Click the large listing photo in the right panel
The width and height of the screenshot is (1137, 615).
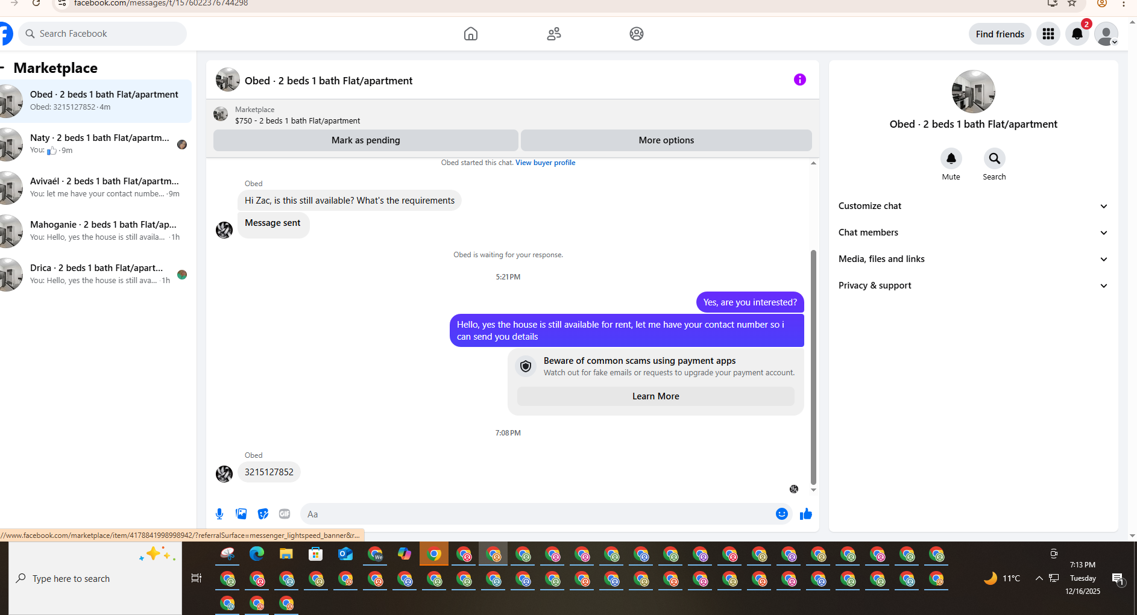[974, 92]
